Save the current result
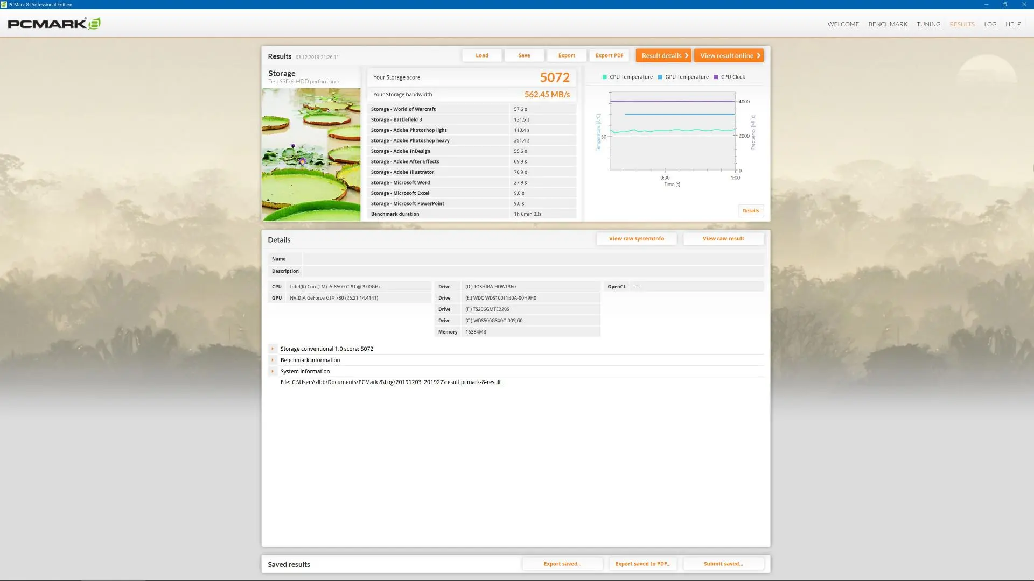1034x581 pixels. click(x=524, y=55)
